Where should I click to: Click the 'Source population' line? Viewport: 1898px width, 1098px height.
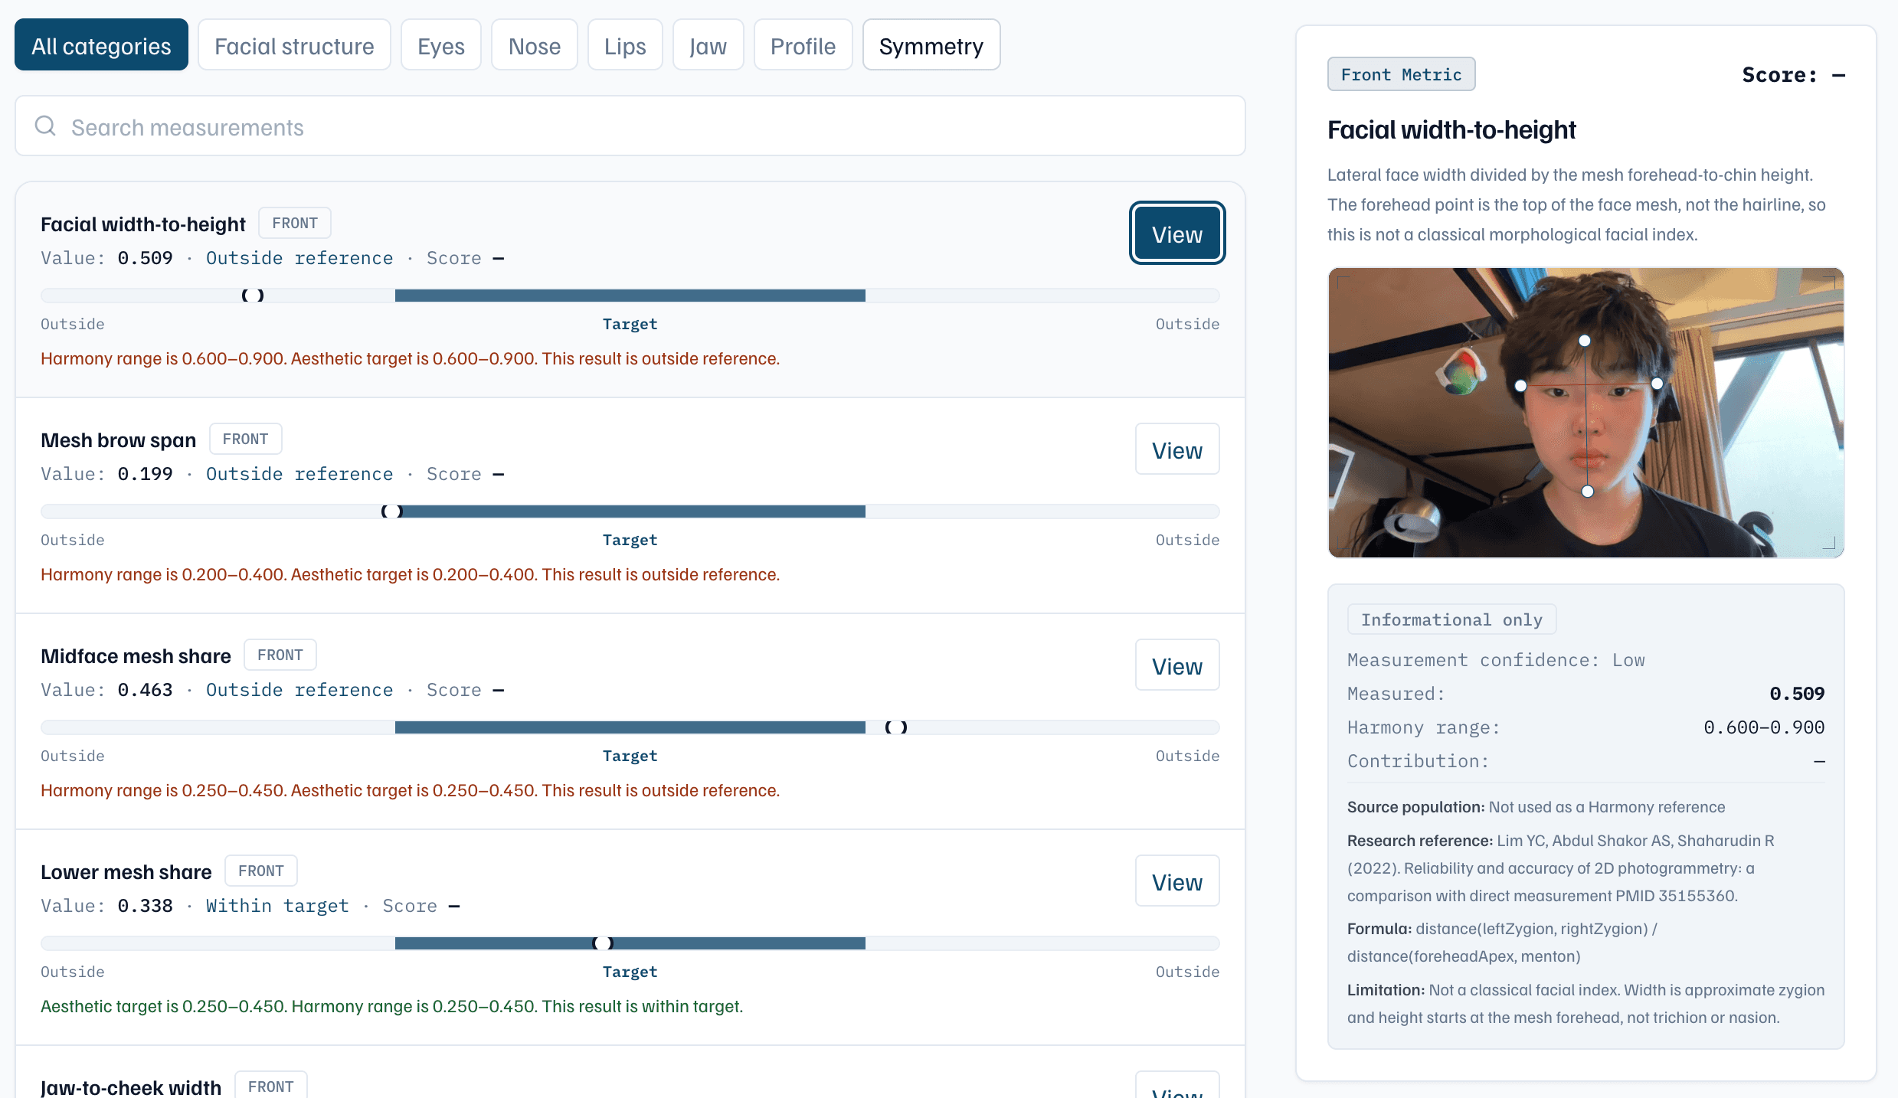(1536, 807)
